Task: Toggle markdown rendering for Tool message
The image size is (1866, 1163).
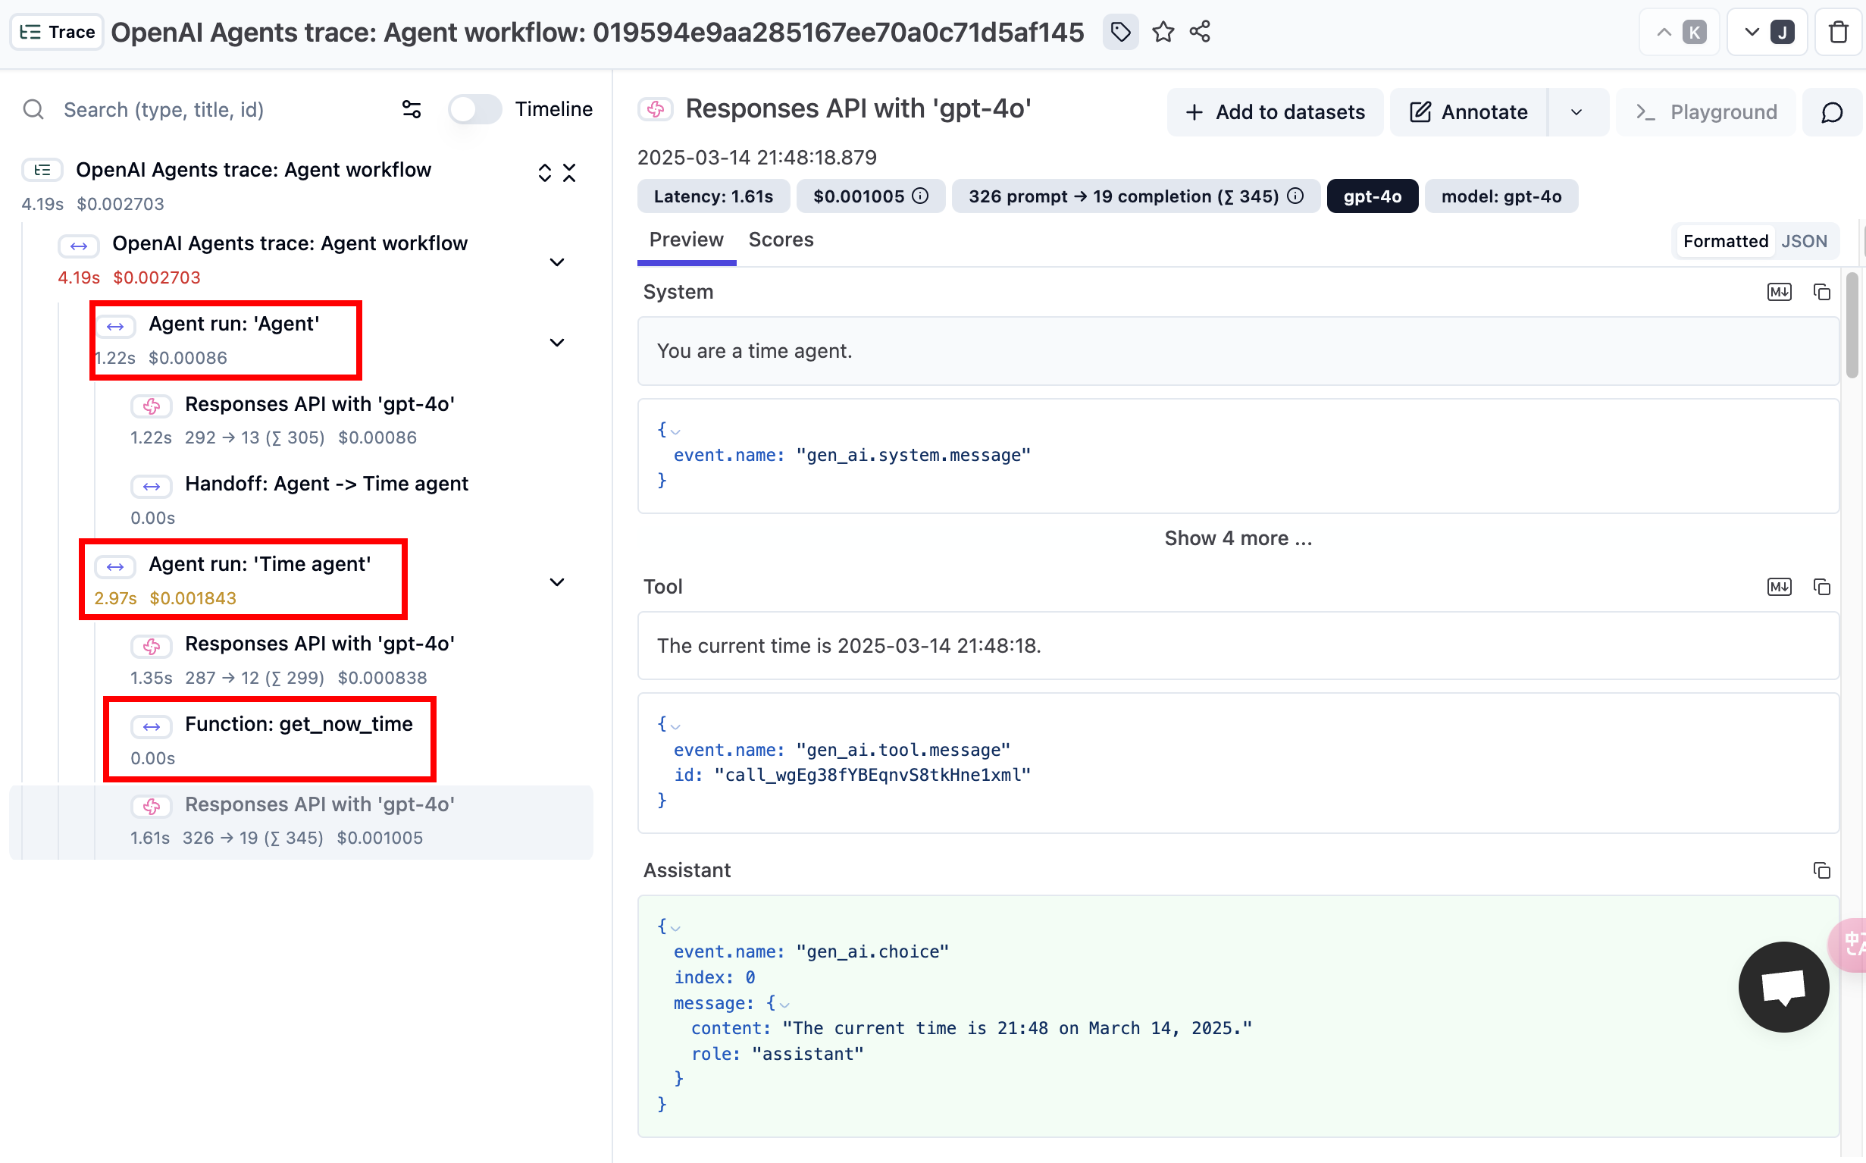Action: 1779,587
